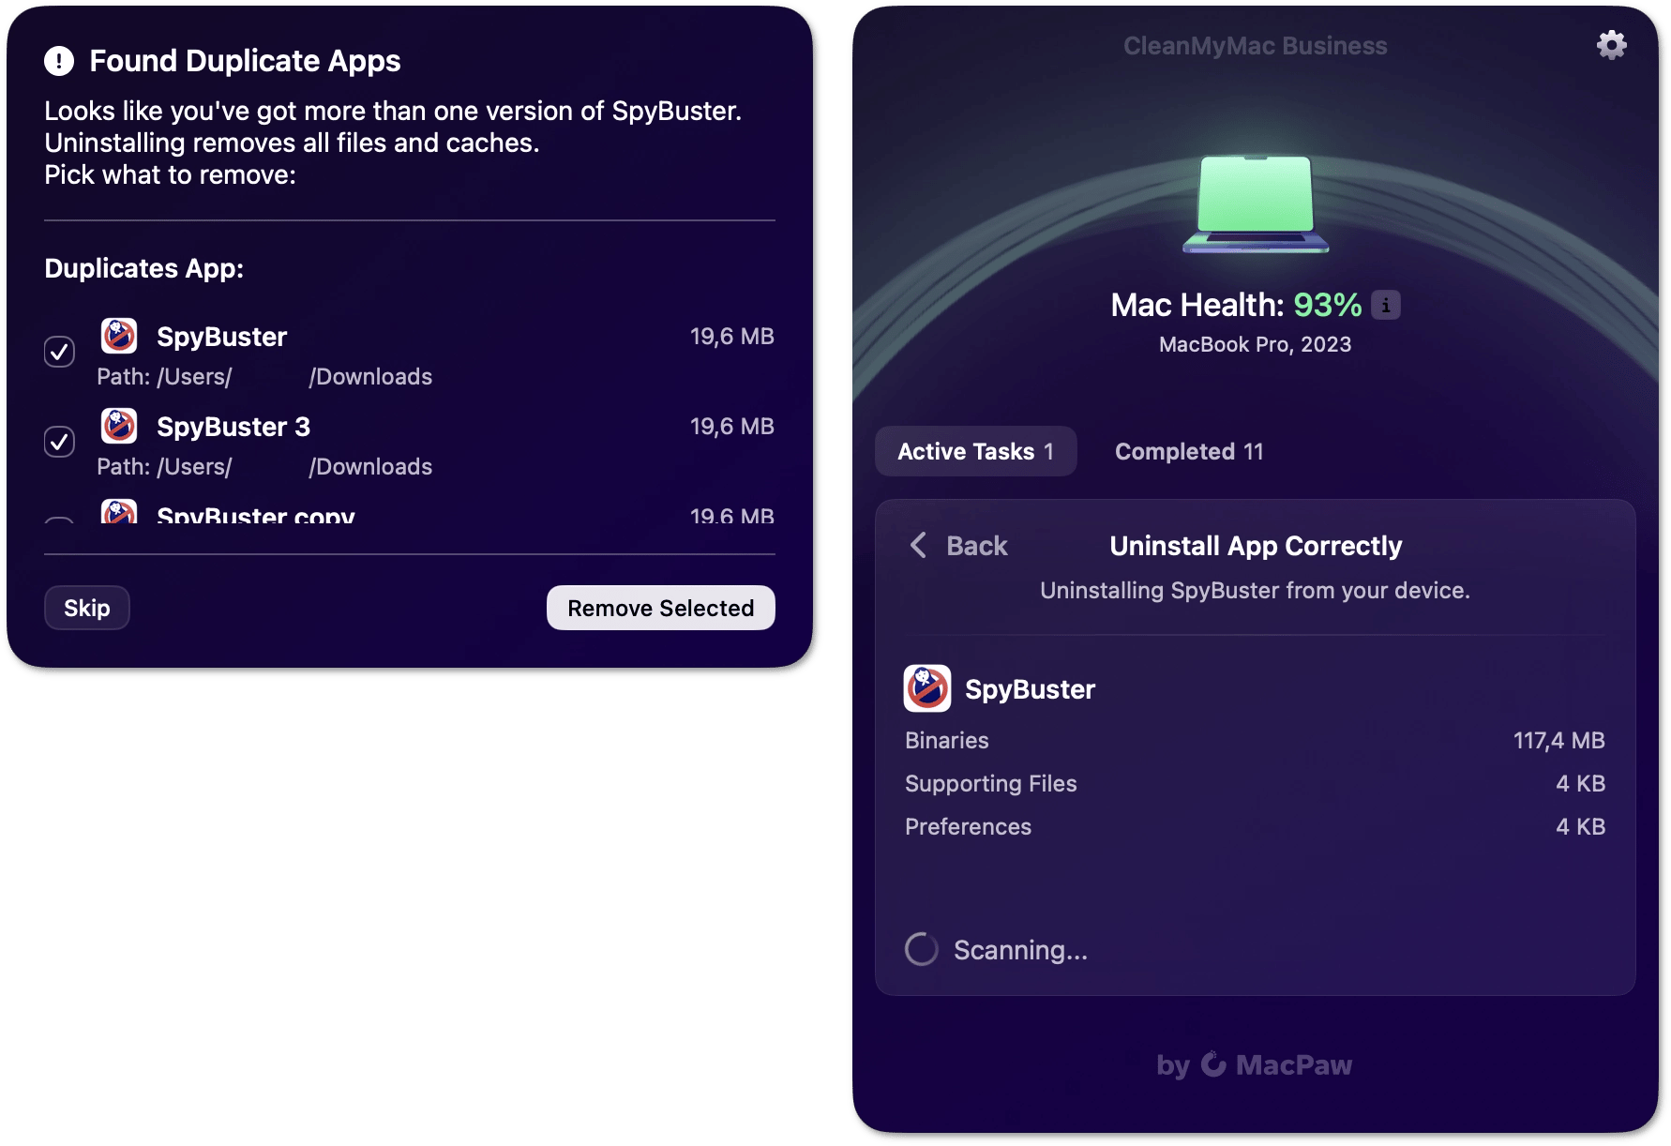Click the Uninstall App Correctly heading
This screenshot has height=1146, width=1671.
click(1256, 546)
